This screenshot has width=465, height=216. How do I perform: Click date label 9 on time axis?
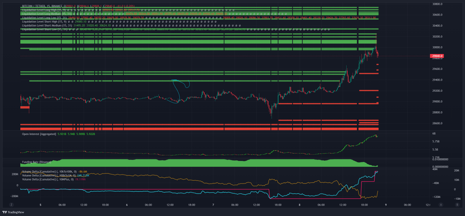[385, 205]
